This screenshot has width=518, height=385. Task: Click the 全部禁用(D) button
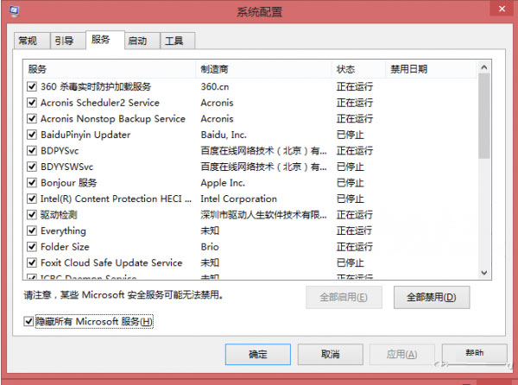[432, 297]
